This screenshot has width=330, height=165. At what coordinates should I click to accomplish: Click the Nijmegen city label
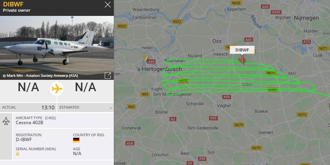(306, 18)
